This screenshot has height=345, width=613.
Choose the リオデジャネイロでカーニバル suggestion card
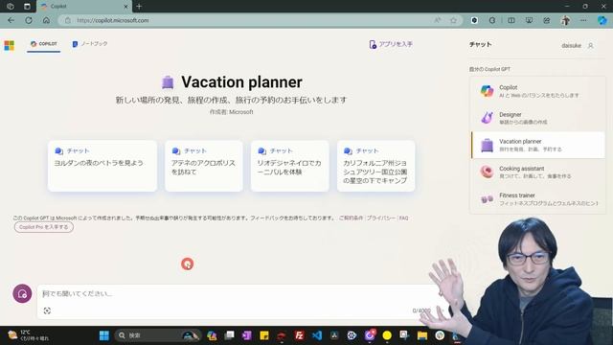coord(289,166)
